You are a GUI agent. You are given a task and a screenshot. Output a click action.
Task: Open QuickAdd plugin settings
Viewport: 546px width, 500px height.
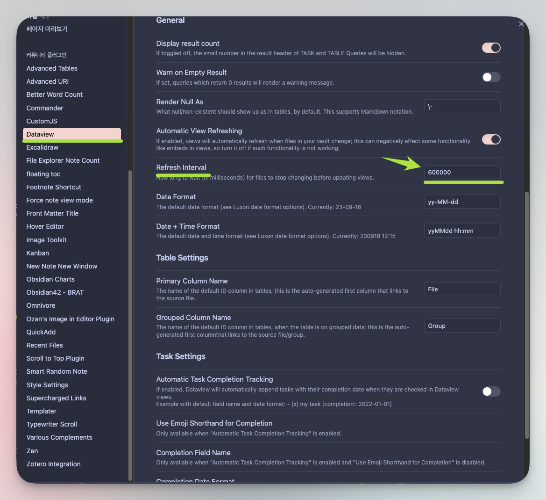(40, 332)
